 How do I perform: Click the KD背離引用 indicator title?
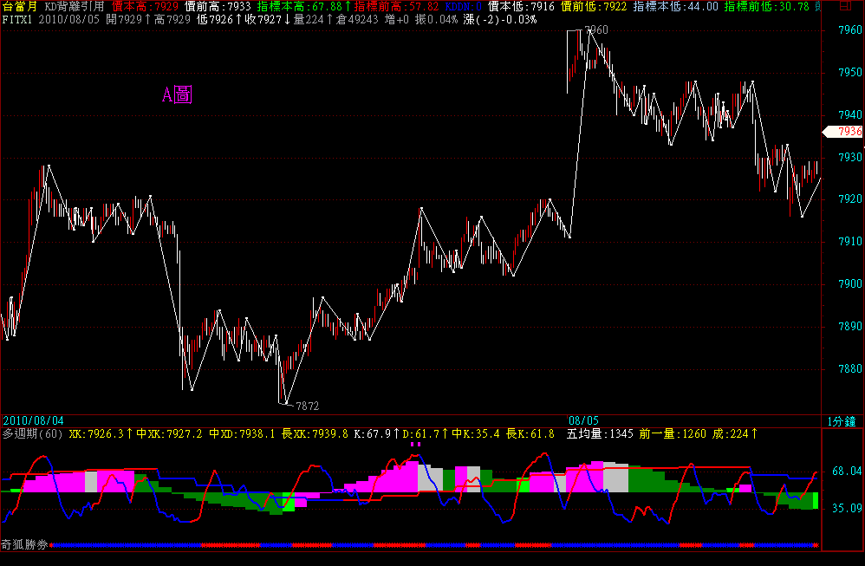click(74, 7)
